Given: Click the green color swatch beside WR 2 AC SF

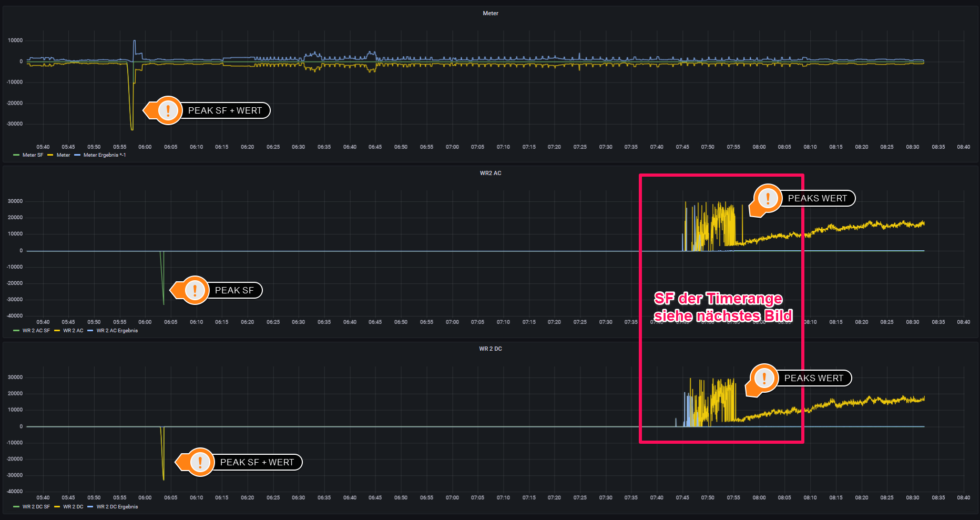Looking at the screenshot, I should click(16, 331).
